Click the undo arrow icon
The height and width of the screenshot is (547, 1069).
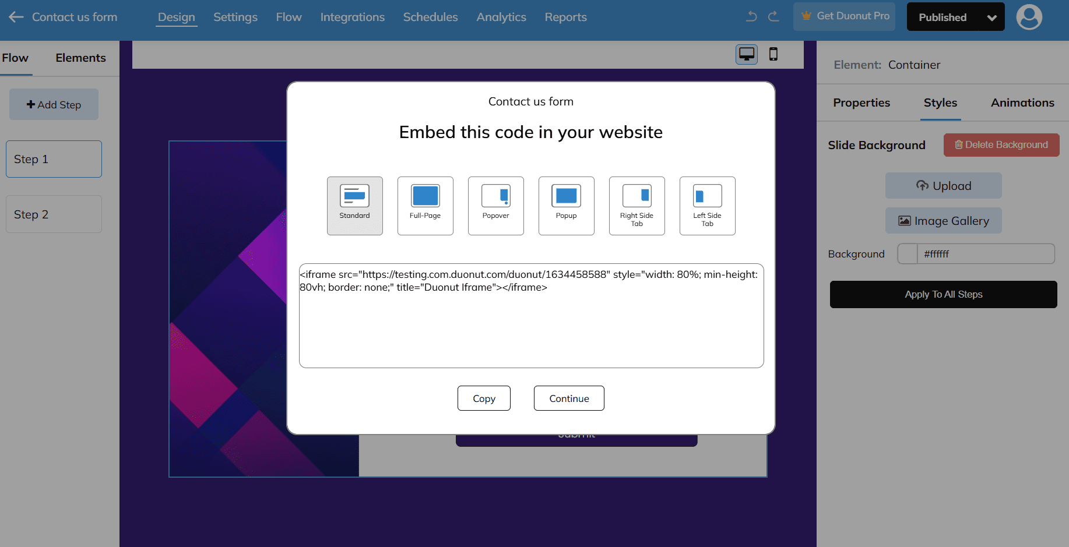751,16
